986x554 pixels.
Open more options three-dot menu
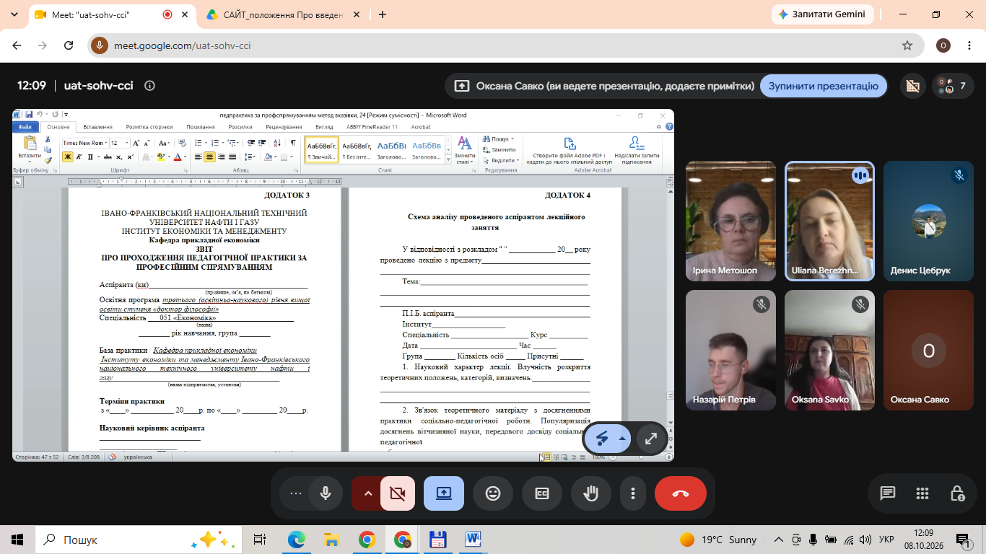tap(633, 493)
